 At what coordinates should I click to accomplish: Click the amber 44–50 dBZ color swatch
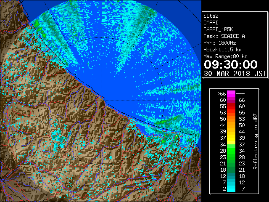[x=231, y=125]
